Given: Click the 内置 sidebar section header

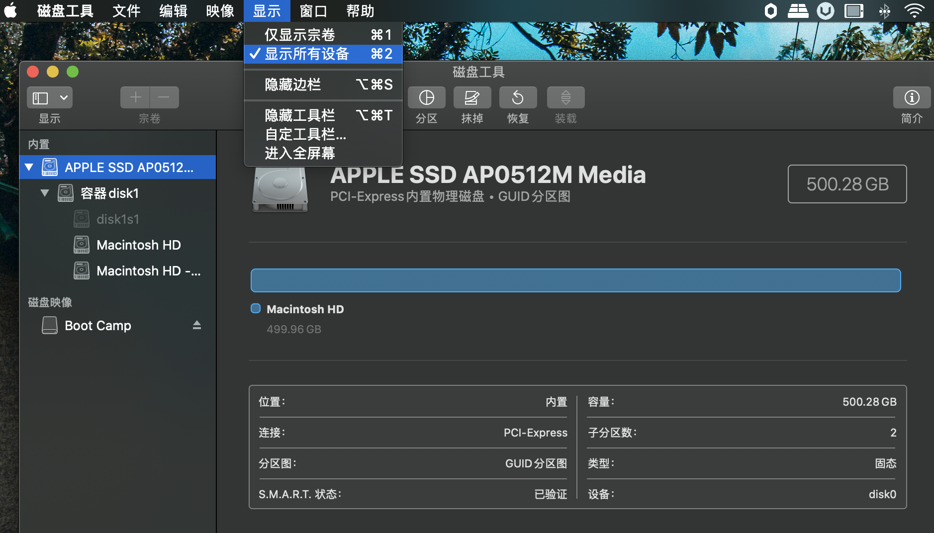Looking at the screenshot, I should coord(39,144).
